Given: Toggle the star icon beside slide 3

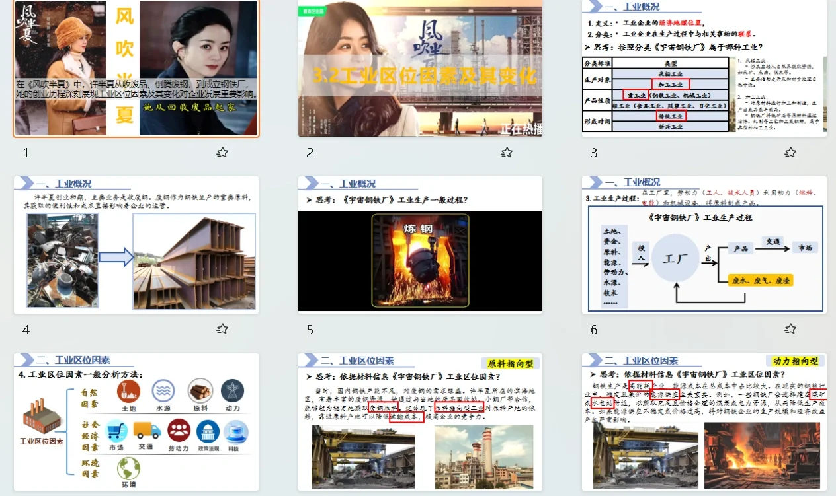Looking at the screenshot, I should point(790,153).
